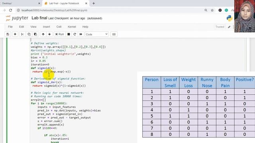The height and width of the screenshot is (143, 255).
Task: Click the pencil edit icon near Trusted
Action: pos(229,27)
